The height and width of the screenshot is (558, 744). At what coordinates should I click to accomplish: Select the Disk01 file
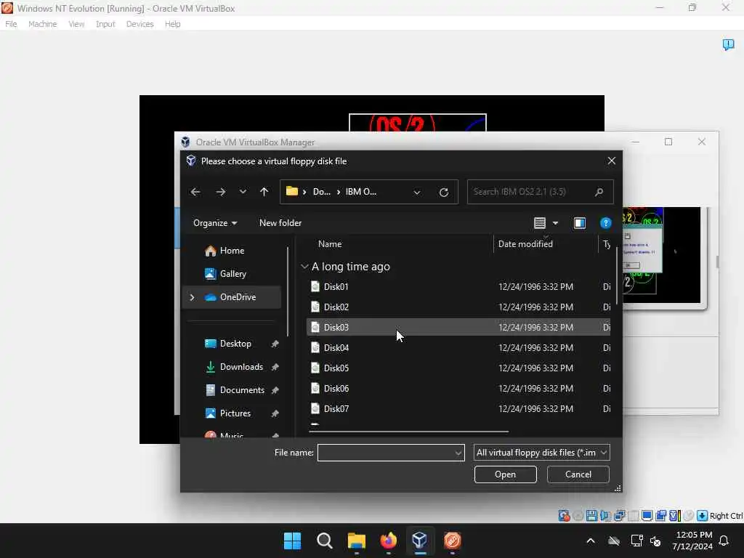pyautogui.click(x=458, y=286)
